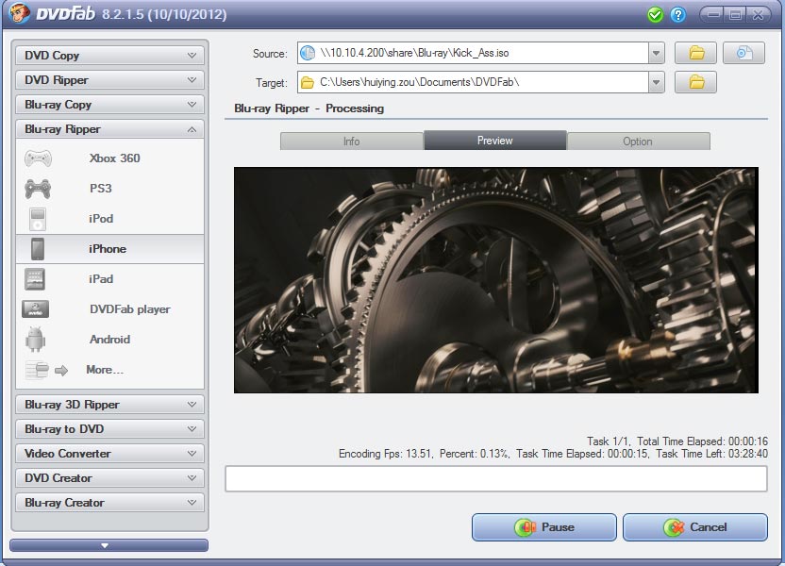Select iPad profile label
Viewport: 785px width, 566px height.
[x=101, y=278]
